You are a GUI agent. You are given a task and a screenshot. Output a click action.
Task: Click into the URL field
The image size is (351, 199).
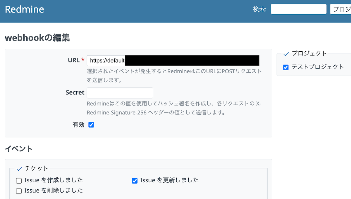coord(173,61)
